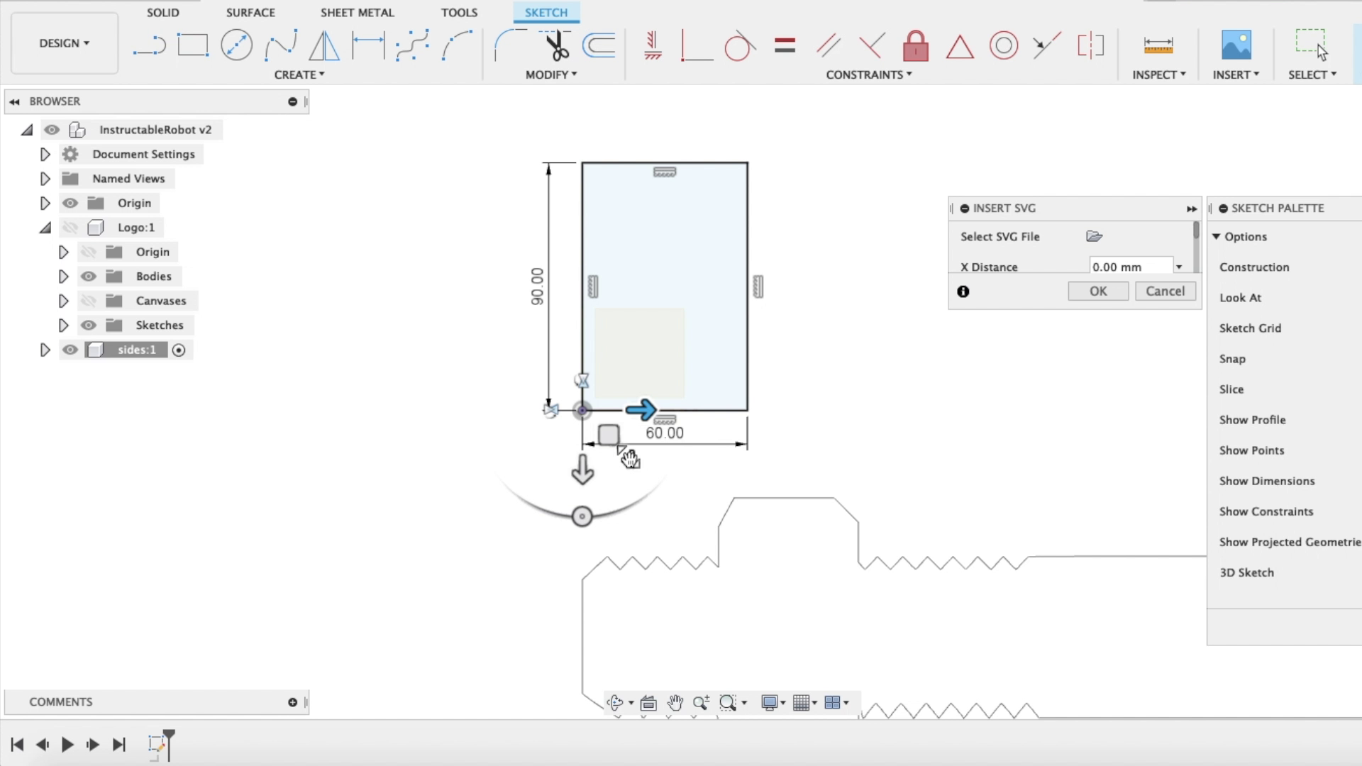The width and height of the screenshot is (1362, 766).
Task: Open the CREATE dropdown menu
Action: 299,74
